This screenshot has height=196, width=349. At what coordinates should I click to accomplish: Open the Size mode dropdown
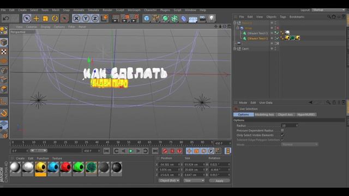[x=194, y=181]
